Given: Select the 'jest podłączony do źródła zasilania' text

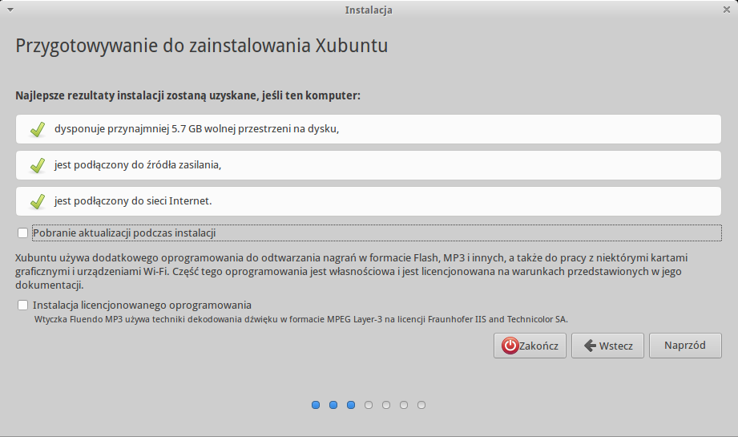Looking at the screenshot, I should pos(138,165).
